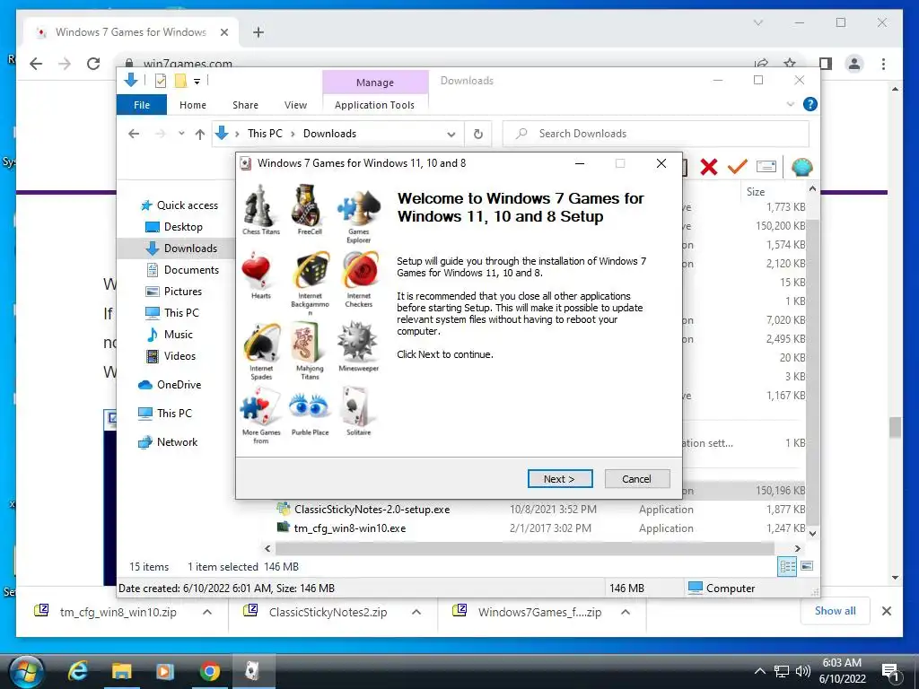Open Internet Explorer from taskbar
Screen dimensions: 919x689
pyautogui.click(x=77, y=671)
